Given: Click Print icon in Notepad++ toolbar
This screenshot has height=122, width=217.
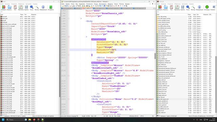Looking at the screenshot, I should (x=74, y=6).
